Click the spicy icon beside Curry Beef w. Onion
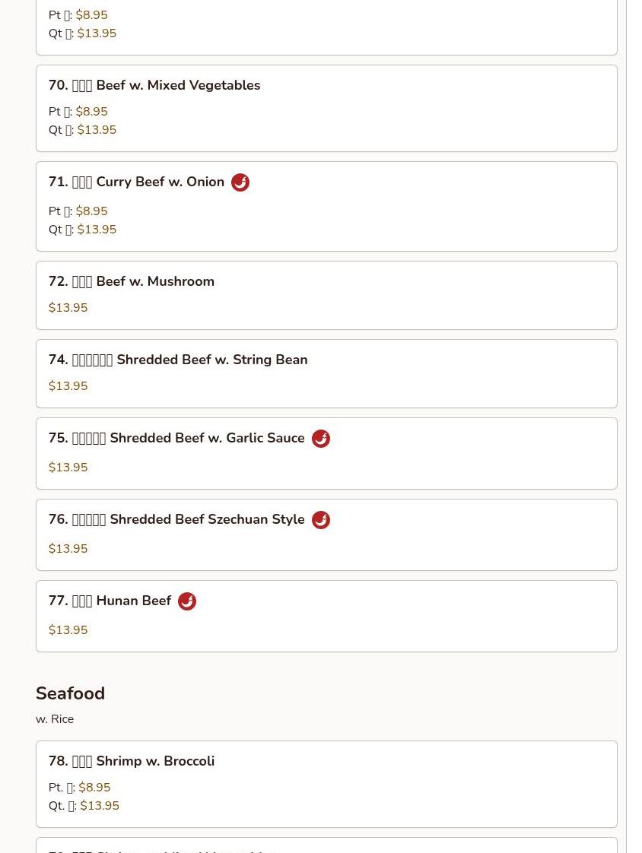 pyautogui.click(x=240, y=182)
